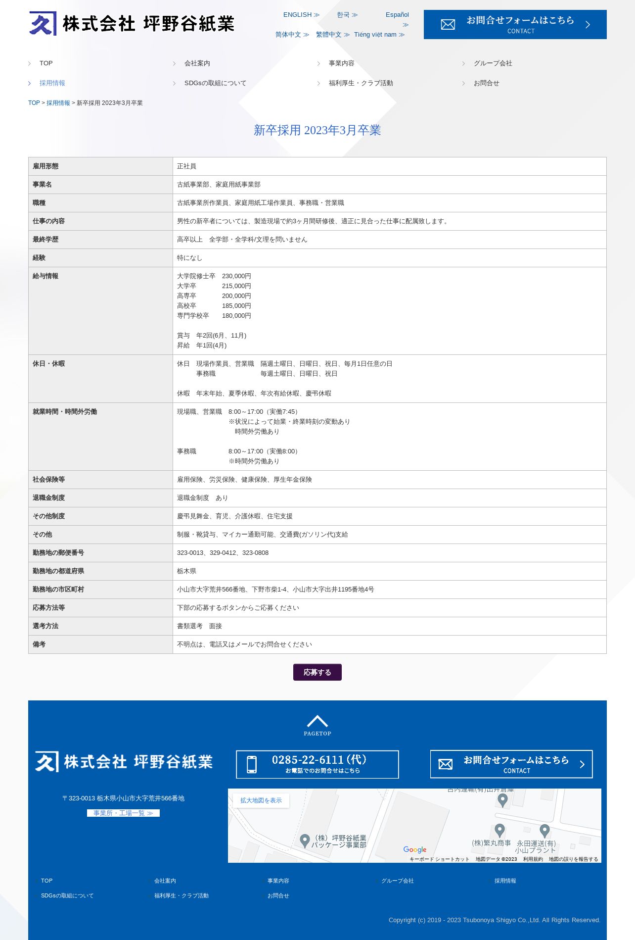The image size is (635, 940).
Task: Switch language to 繁體中文
Action: [x=333, y=35]
